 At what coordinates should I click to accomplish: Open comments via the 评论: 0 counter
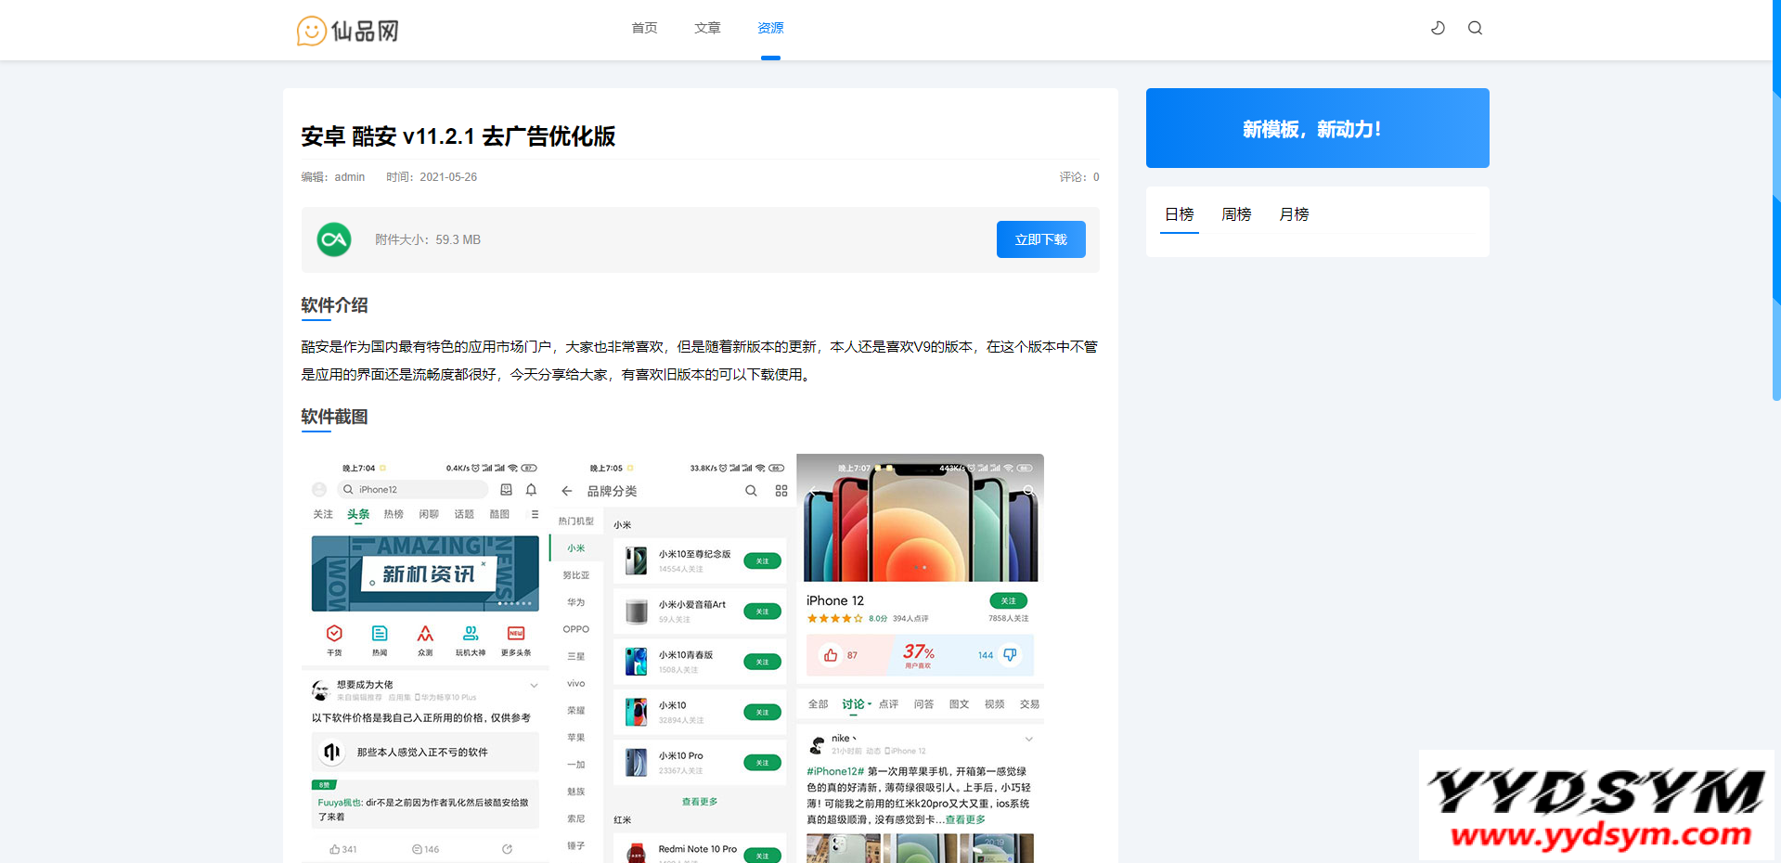coord(1078,176)
